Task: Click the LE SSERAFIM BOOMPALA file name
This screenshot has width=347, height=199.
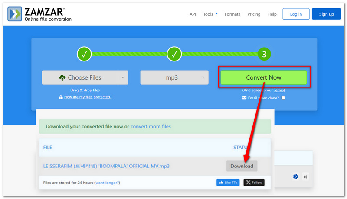Action: [x=106, y=166]
